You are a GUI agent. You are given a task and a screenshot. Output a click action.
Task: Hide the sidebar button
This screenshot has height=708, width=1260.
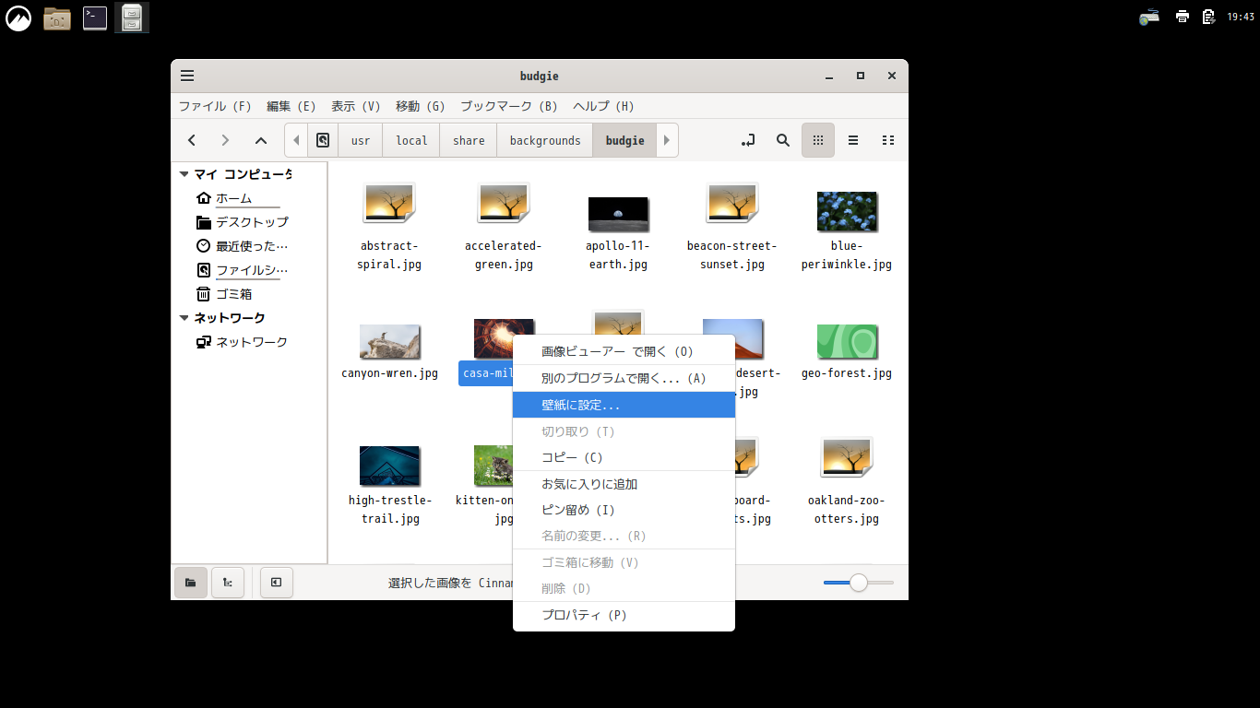click(276, 582)
